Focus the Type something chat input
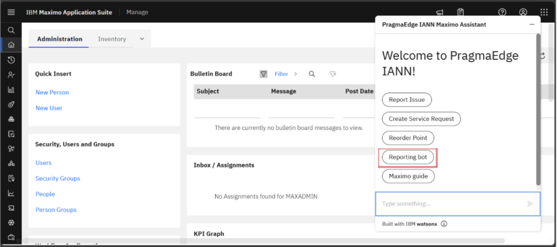The image size is (557, 247). (x=457, y=204)
